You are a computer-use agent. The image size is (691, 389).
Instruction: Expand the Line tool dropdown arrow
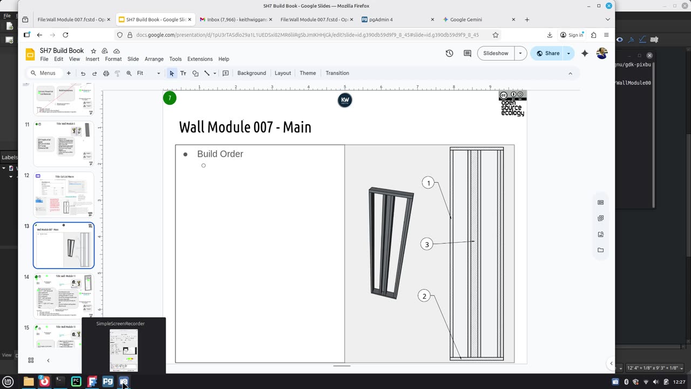click(x=215, y=73)
